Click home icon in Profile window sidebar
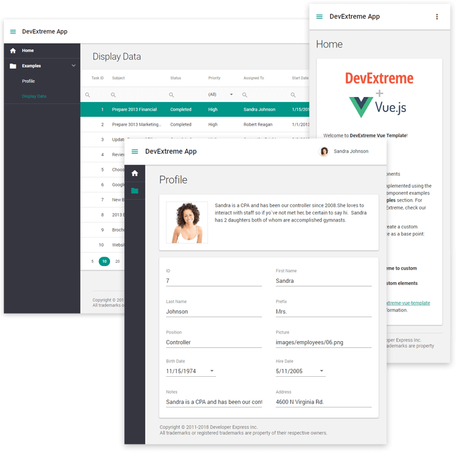This screenshot has width=456, height=455. (135, 173)
